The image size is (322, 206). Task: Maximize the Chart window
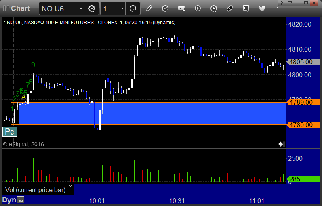pyautogui.click(x=306, y=3)
